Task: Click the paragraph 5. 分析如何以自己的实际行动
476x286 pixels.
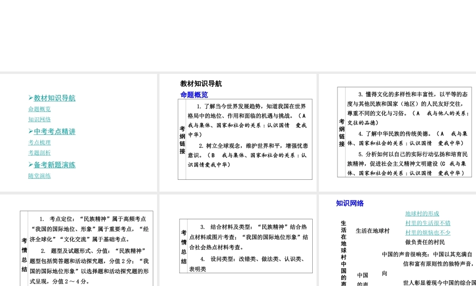Action: pos(407,163)
